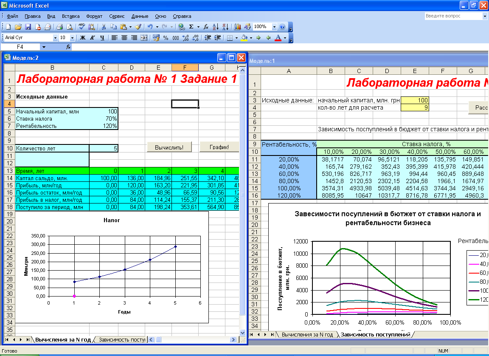Click the yellow fill color bucket
The height and width of the screenshot is (356, 489).
(x=244, y=38)
